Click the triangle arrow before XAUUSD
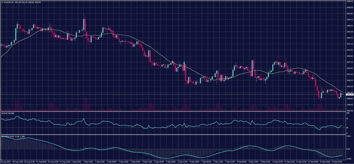This screenshot has height=164, width=354. point(1,2)
